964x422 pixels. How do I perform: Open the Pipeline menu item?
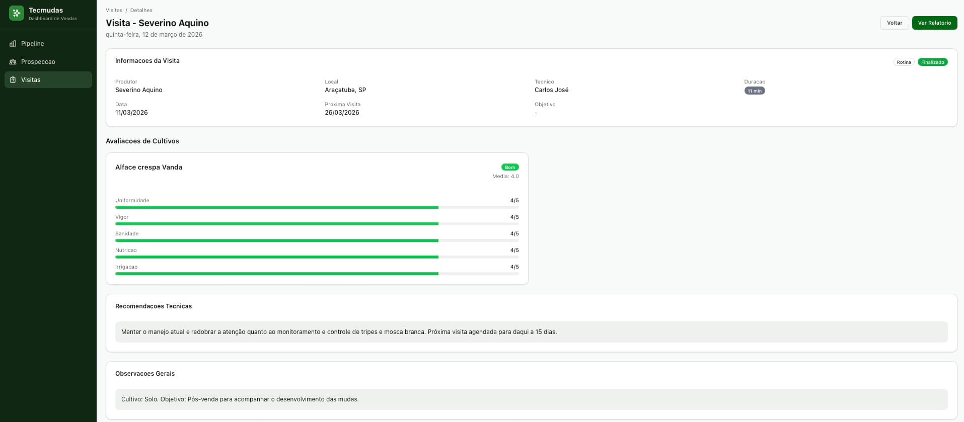48,44
